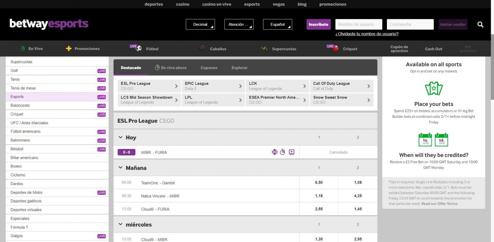
Task: Click the sá. calendar icon
Action: coord(441,140)
